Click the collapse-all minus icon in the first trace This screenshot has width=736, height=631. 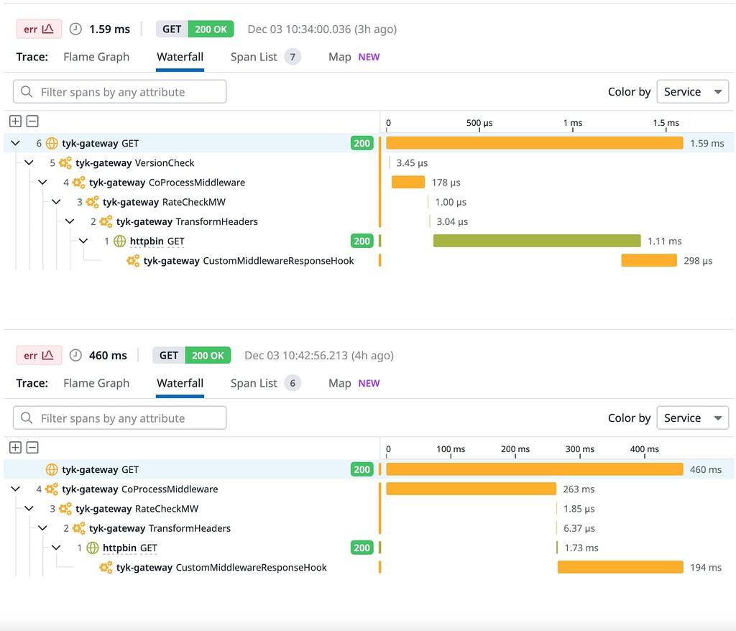[32, 121]
